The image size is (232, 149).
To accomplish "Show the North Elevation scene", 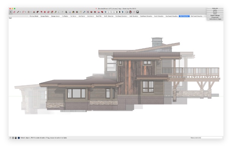I will (x=109, y=16).
